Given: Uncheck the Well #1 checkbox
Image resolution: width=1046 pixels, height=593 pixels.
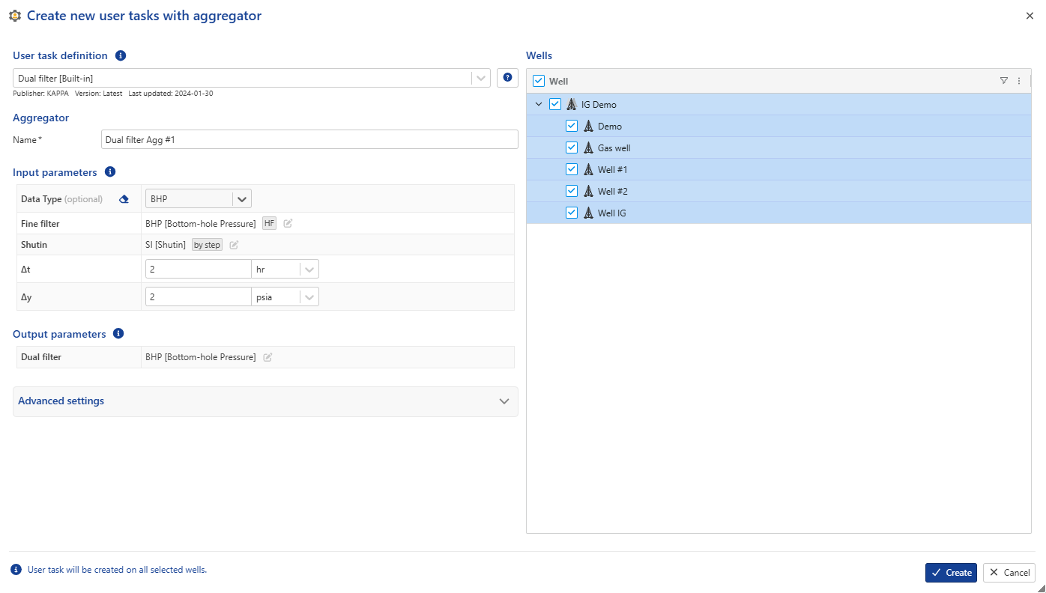Looking at the screenshot, I should [572, 168].
